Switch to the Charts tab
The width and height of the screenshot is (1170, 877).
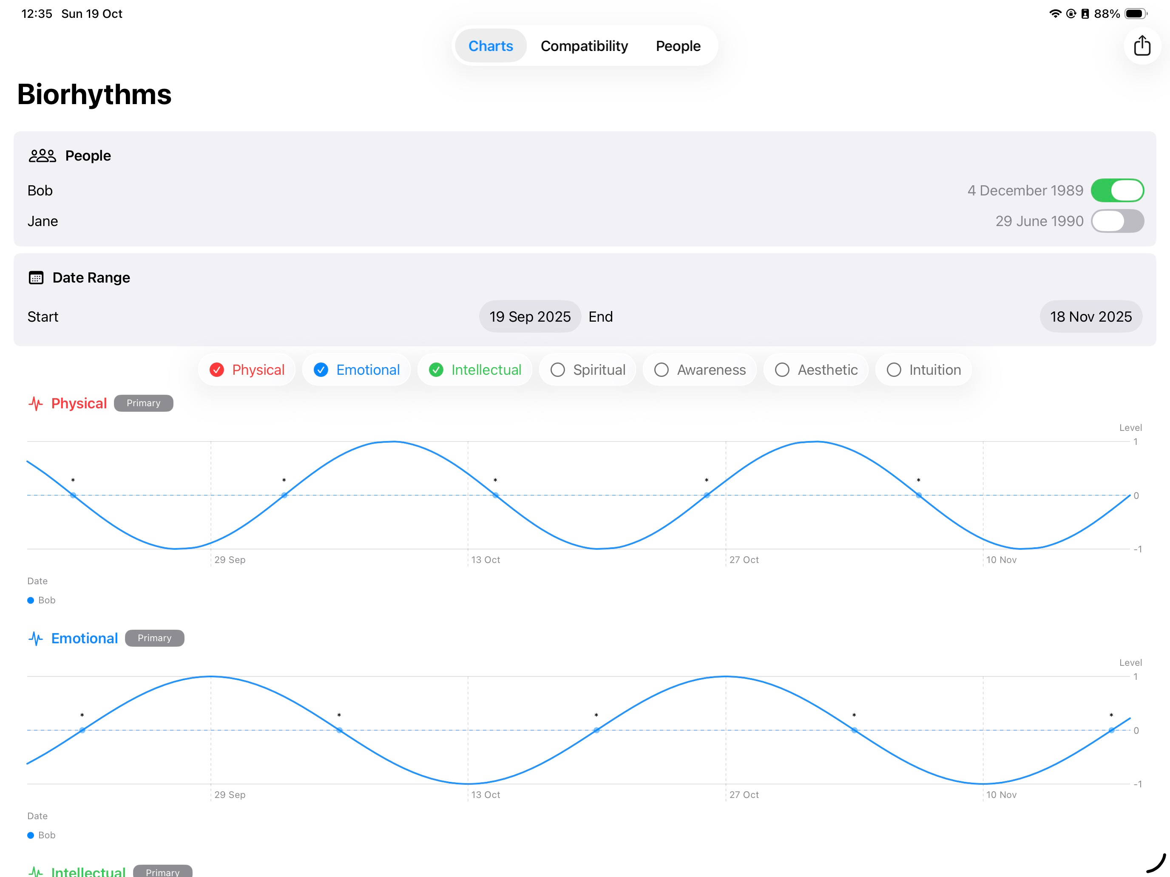490,45
